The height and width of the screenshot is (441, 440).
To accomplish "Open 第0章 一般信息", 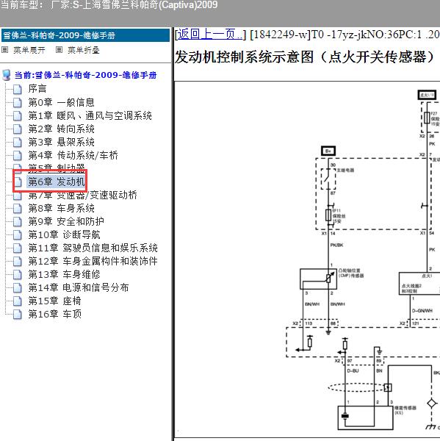I will coord(61,102).
